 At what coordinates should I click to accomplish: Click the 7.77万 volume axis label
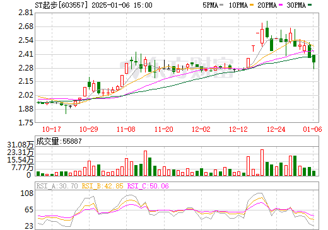pyautogui.click(x=23, y=168)
